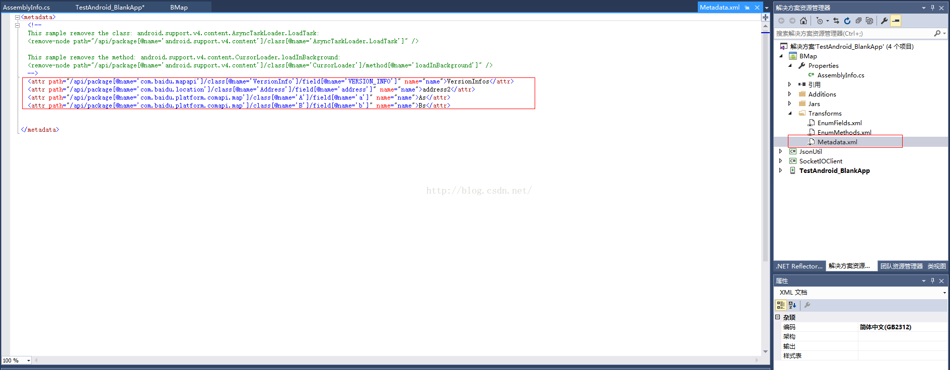Open the XML 文档 object dropdown

[x=944, y=293]
